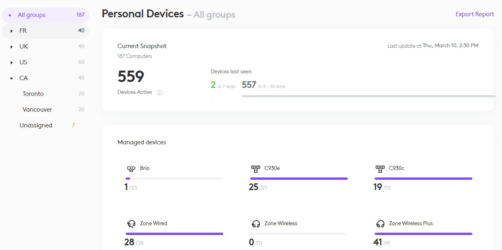Click the C930e webcam icon
502x250 pixels.
[255, 169]
